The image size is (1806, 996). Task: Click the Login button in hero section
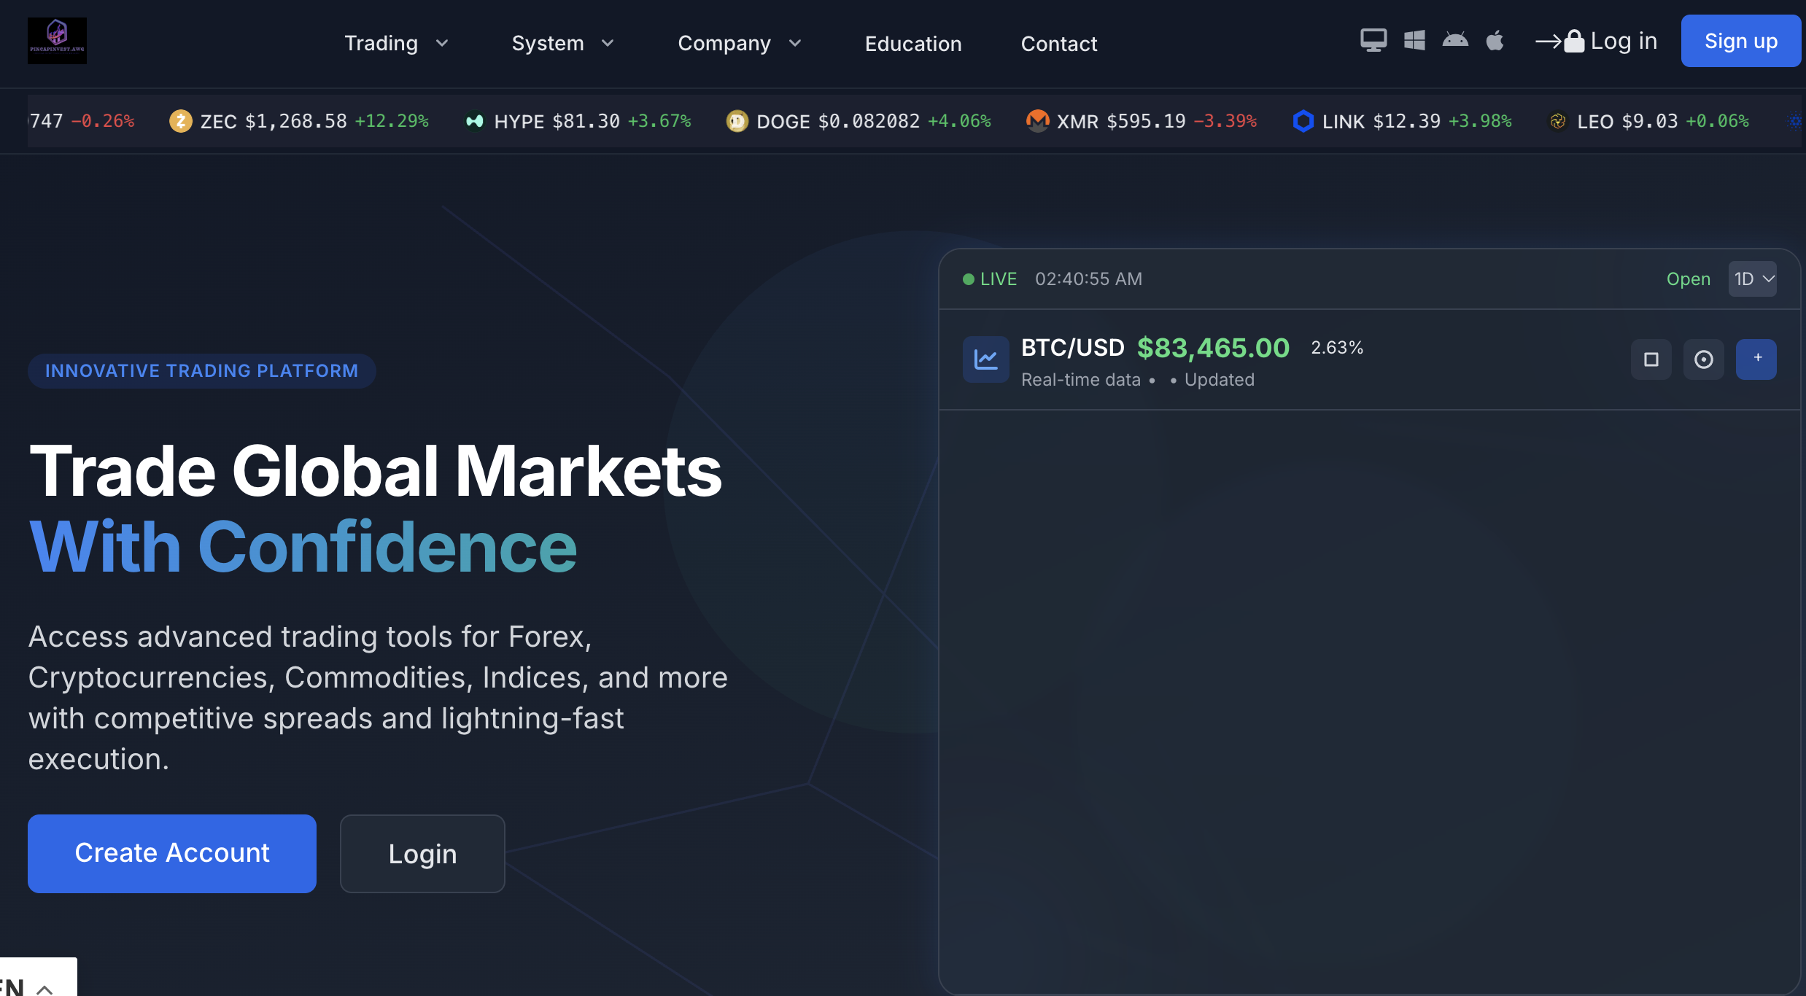[422, 854]
